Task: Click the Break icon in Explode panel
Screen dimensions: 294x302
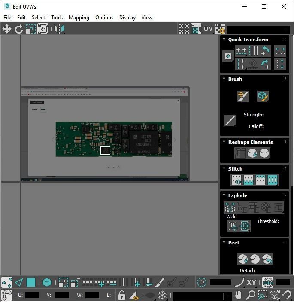Action: (230, 207)
